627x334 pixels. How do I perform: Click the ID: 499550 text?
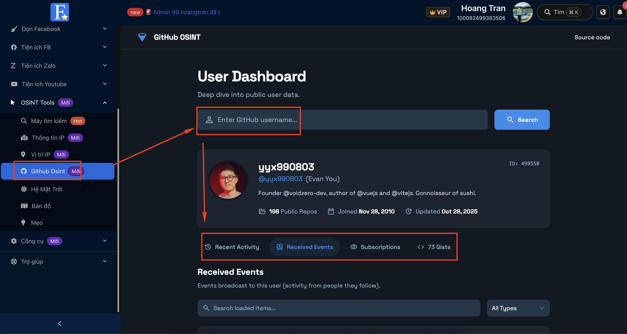(524, 164)
